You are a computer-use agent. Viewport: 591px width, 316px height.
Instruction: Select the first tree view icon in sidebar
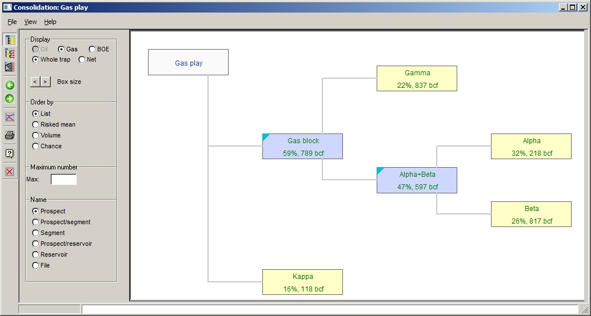click(x=10, y=40)
